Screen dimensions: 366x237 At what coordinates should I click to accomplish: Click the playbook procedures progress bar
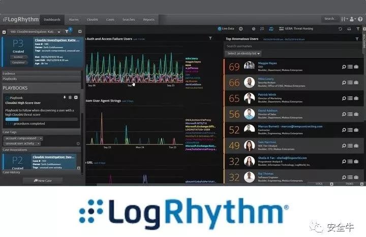tap(41, 119)
